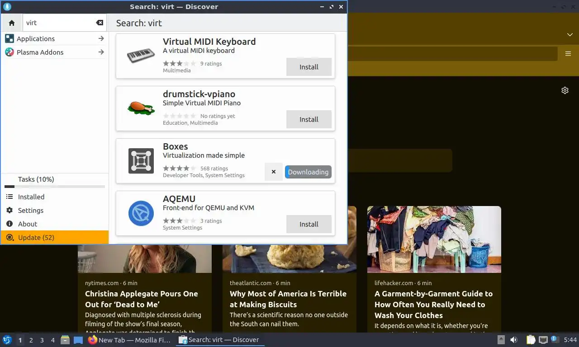Switch to virtual desktop 2
Viewport: 579px width, 347px height.
point(31,340)
